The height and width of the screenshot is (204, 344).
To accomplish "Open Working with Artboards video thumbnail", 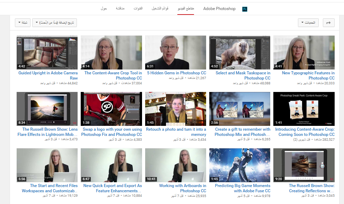I will [176, 165].
